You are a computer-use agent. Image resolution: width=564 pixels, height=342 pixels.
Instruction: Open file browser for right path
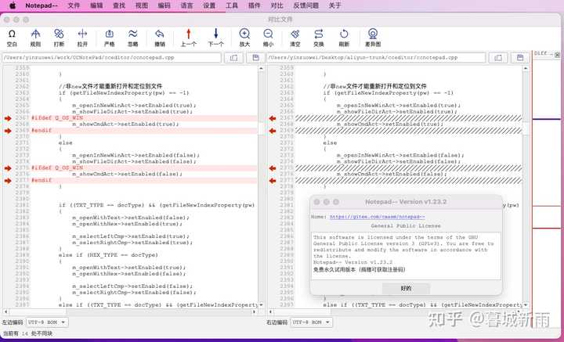point(498,57)
